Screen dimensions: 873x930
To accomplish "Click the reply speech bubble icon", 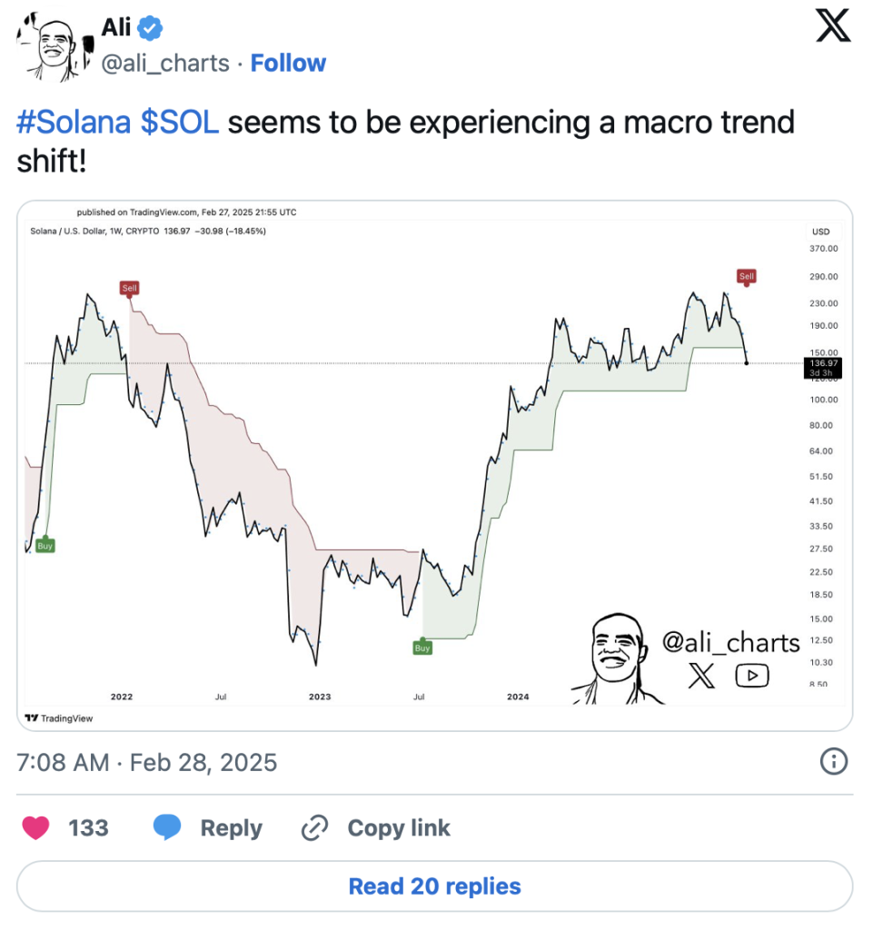I will coord(168,827).
